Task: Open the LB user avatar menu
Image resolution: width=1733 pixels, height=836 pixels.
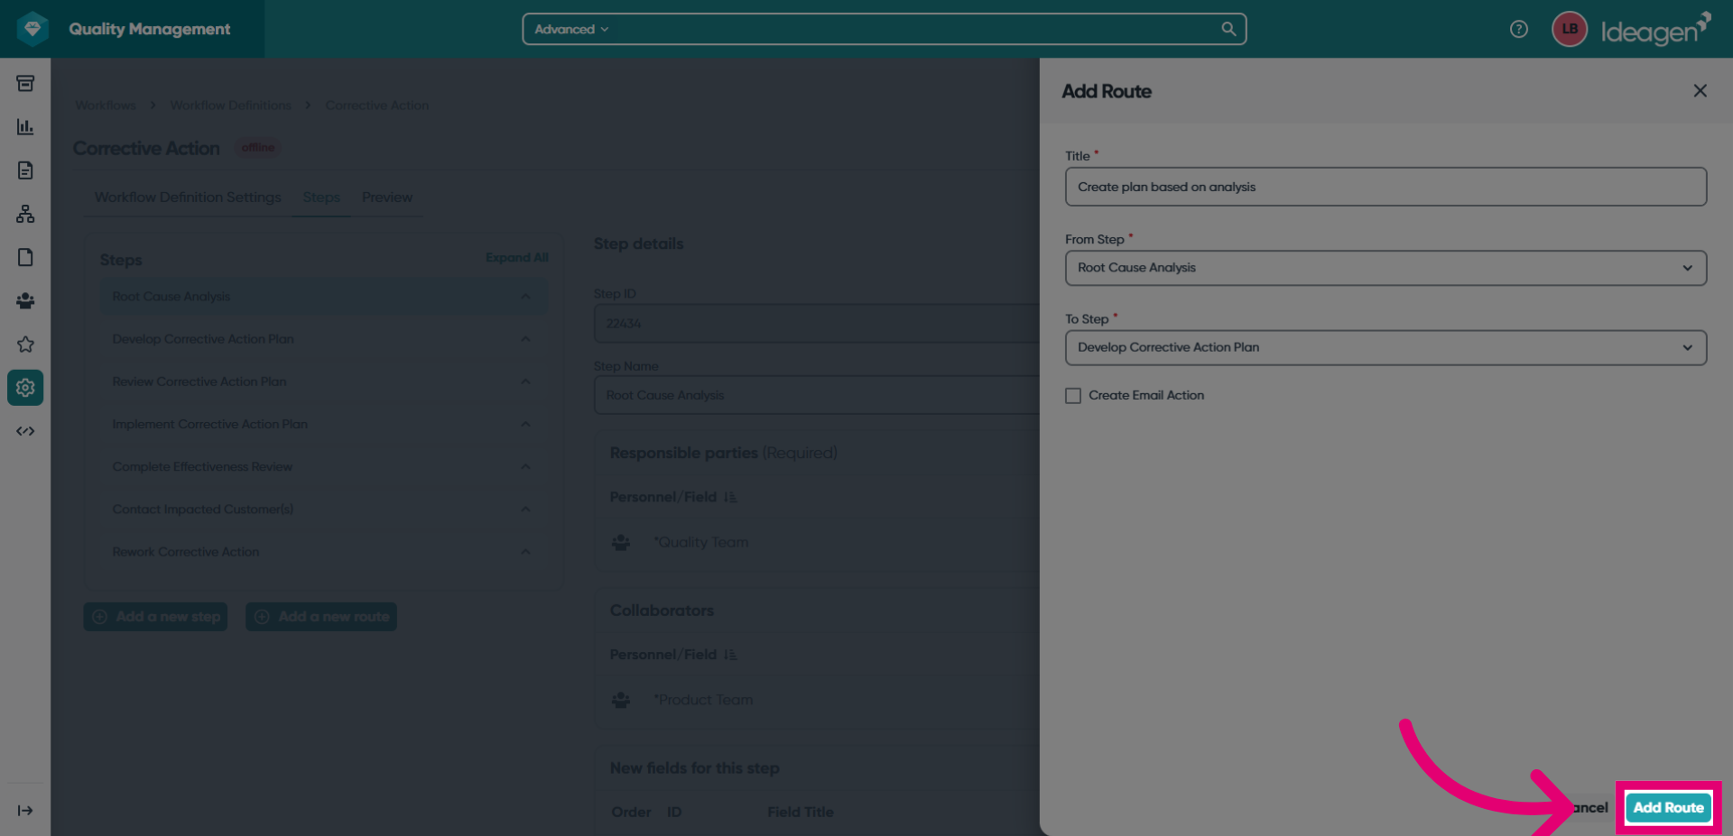Action: 1570,29
